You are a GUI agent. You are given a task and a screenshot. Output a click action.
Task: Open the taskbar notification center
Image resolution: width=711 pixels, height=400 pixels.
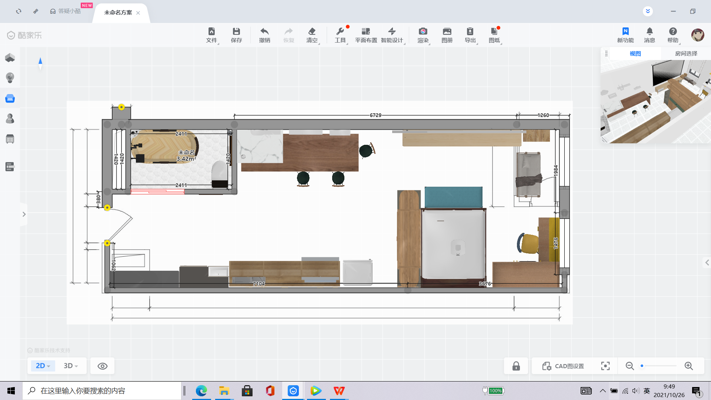tap(697, 391)
